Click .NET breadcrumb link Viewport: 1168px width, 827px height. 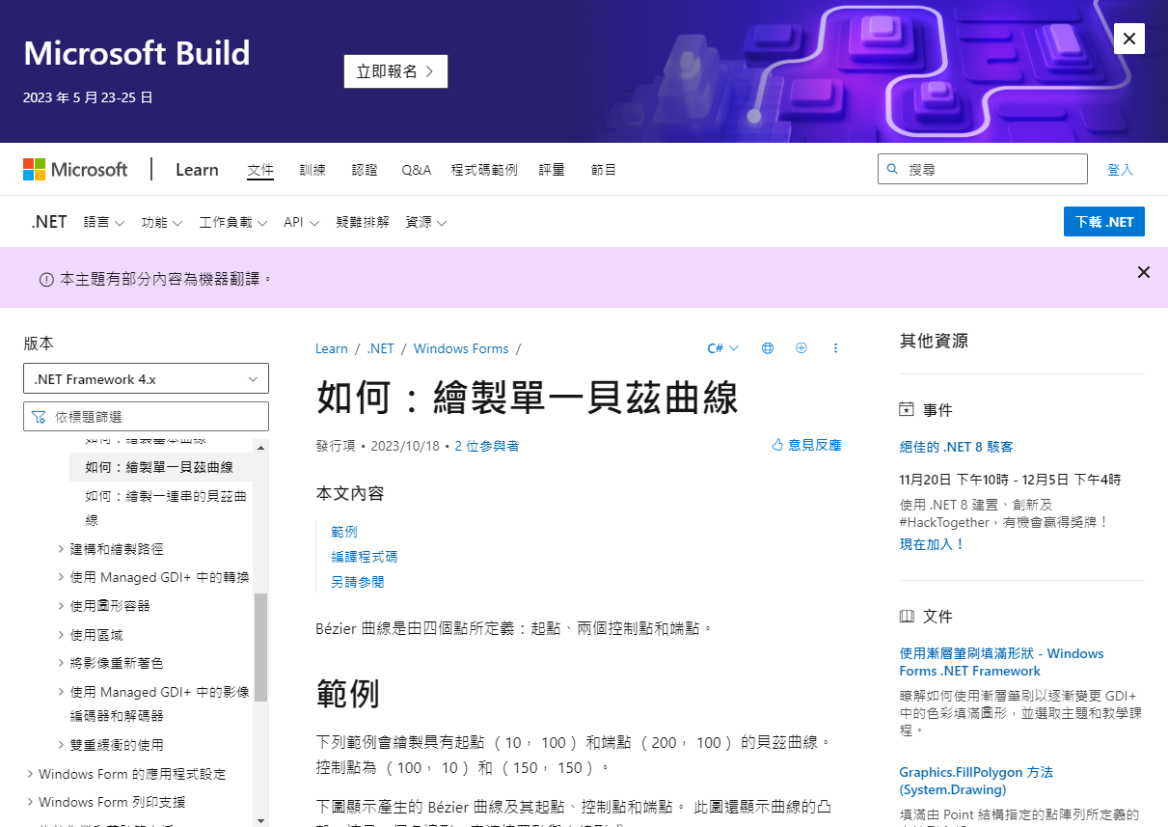(381, 348)
